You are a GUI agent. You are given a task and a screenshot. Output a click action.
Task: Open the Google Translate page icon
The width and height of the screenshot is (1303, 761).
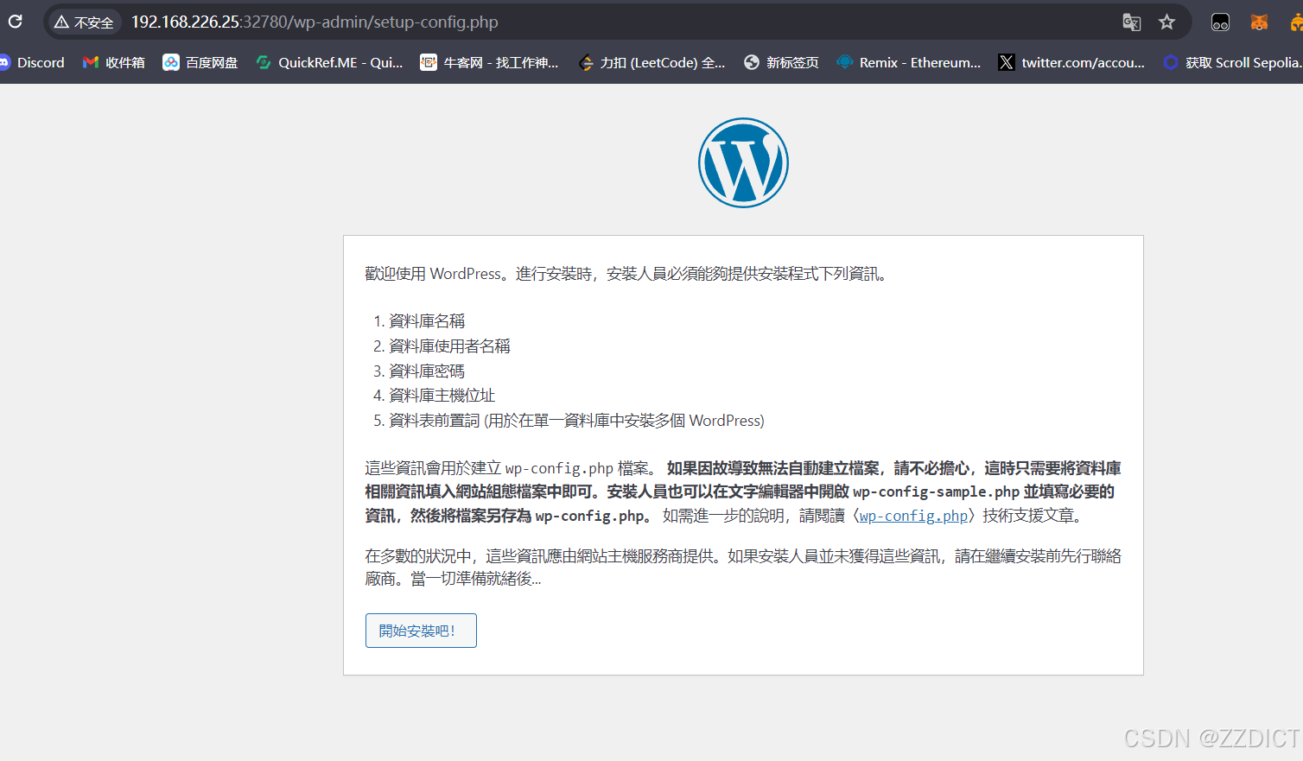click(1131, 22)
